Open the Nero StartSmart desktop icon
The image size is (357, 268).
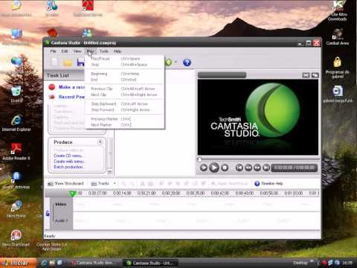[16, 238]
